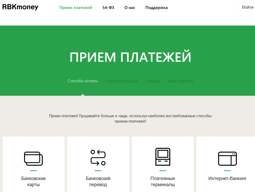The image size is (255, 192).
Task: Switch to the Полезные функции tab
Action: pyautogui.click(x=121, y=81)
